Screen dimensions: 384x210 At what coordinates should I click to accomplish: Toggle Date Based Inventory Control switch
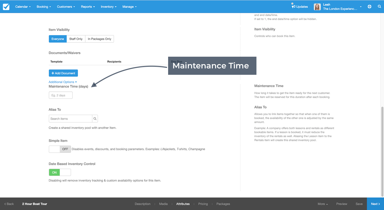[x=60, y=172]
